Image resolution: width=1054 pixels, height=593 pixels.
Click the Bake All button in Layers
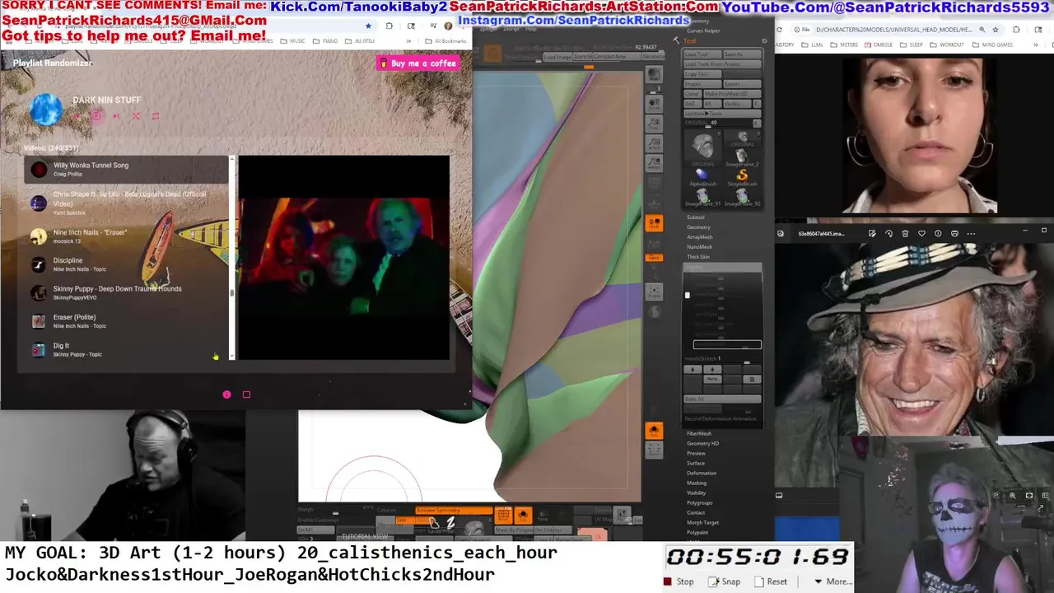[722, 399]
